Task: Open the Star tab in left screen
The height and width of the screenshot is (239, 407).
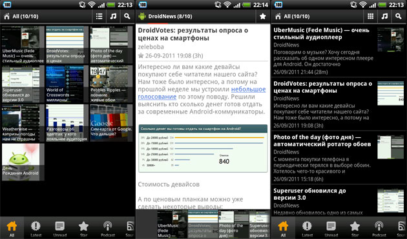Action: coord(83,228)
